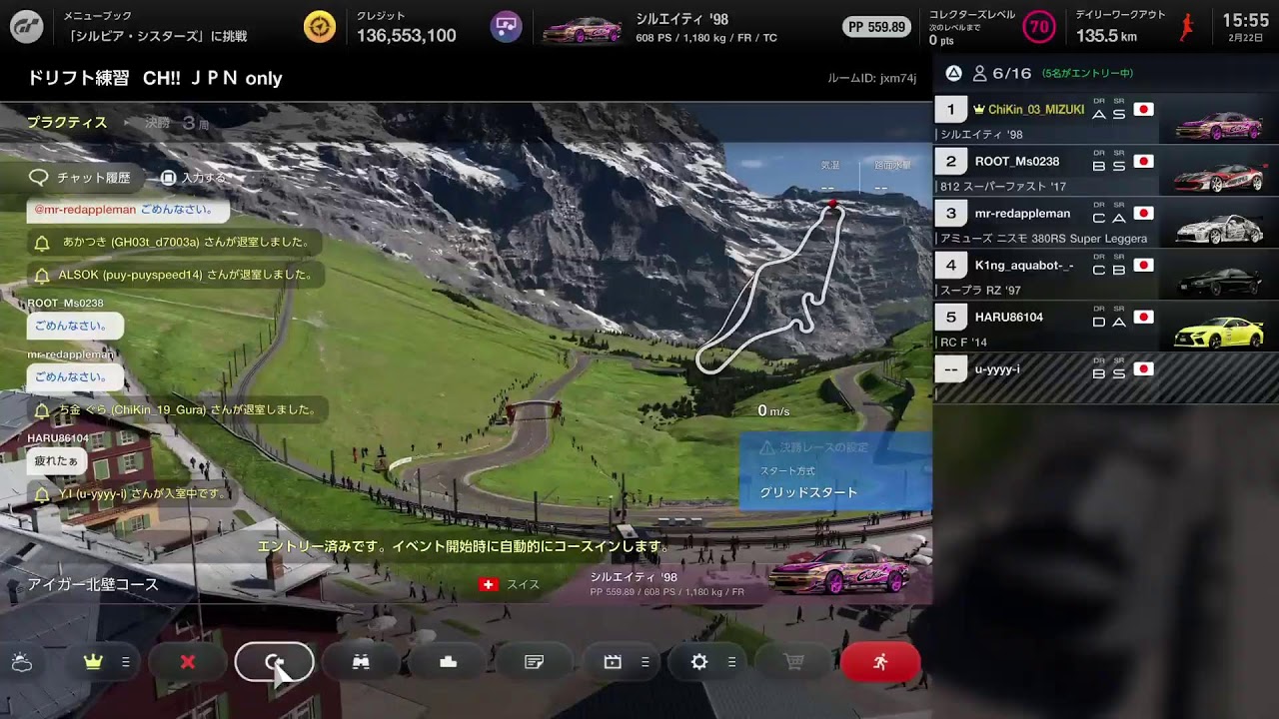Viewport: 1279px width, 719px height.
Task: Select player ROOT_Ms0238 row
Action: (x=1106, y=171)
